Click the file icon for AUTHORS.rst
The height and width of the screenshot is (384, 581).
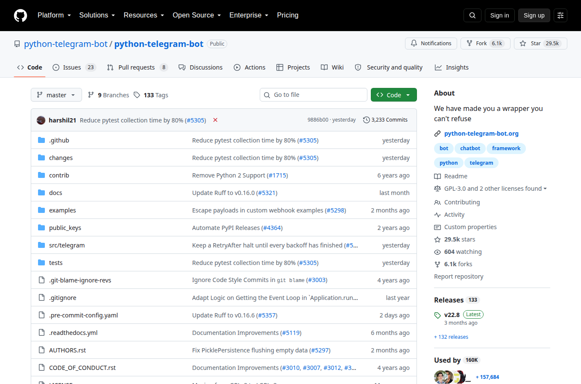pos(41,350)
